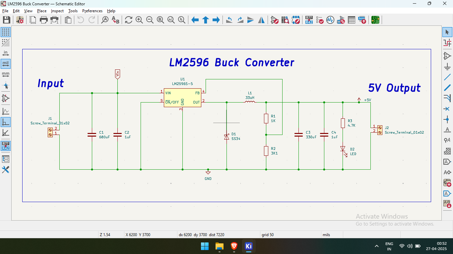Open the Symbol Editor
Screen dimensions: 453x254
pyautogui.click(x=275, y=20)
